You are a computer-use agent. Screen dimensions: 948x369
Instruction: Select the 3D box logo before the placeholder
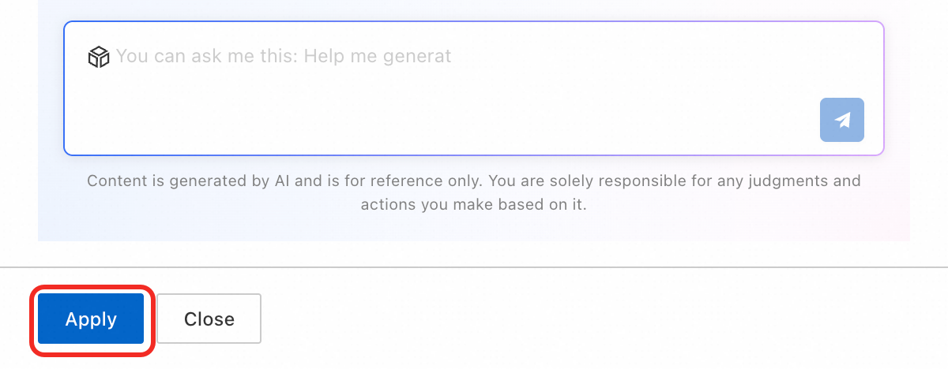point(98,57)
